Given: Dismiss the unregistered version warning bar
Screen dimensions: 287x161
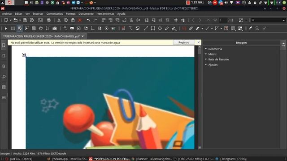Looking at the screenshot, I should click(199, 42).
